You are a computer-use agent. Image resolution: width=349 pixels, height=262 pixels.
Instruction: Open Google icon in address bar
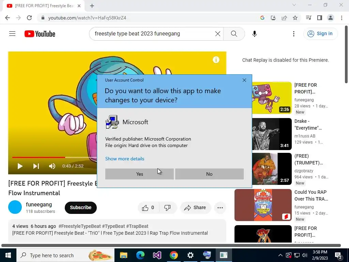tap(262, 18)
